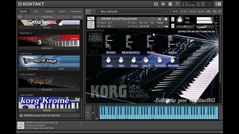Open KROME Grand Piano & Pads.nki

click(49, 115)
